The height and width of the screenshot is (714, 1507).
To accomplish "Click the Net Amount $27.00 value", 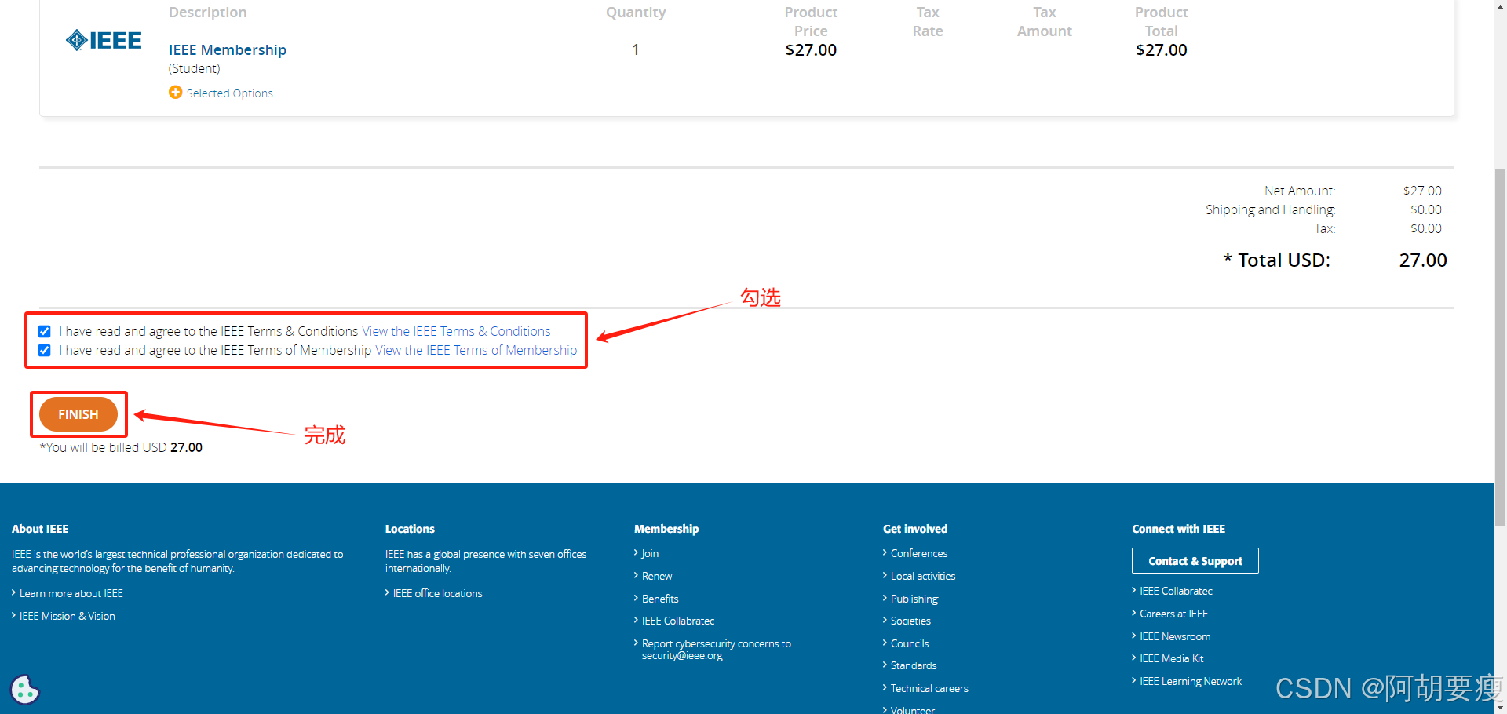I will tap(1422, 191).
